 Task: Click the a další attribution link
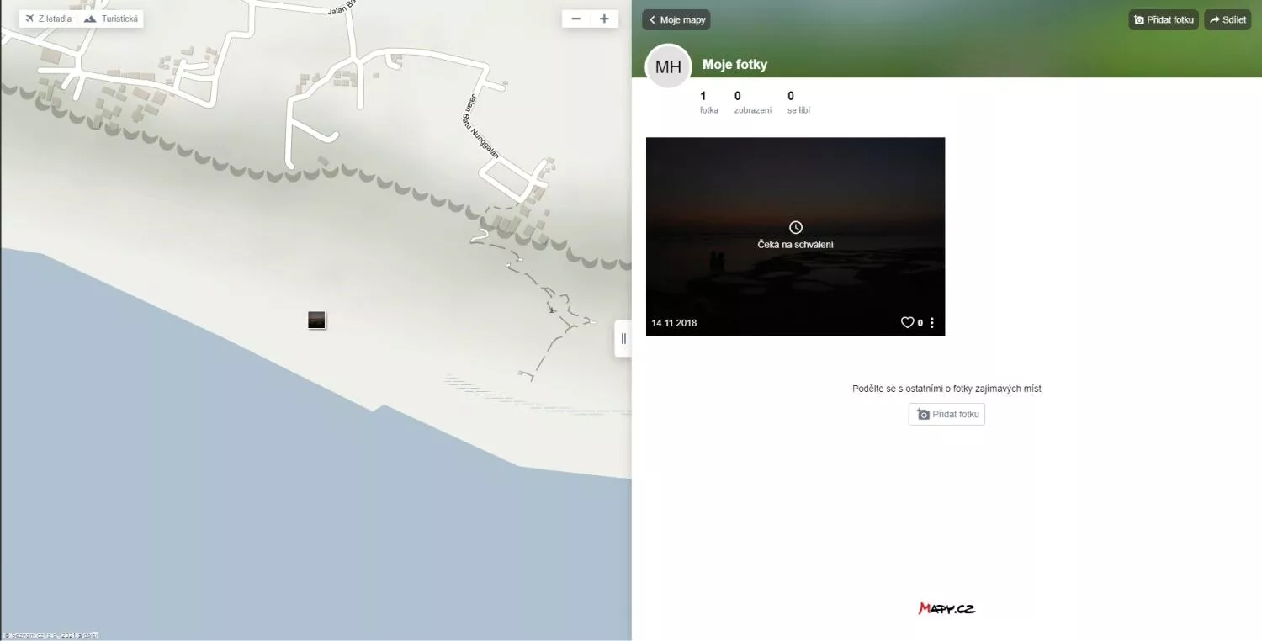[88, 635]
